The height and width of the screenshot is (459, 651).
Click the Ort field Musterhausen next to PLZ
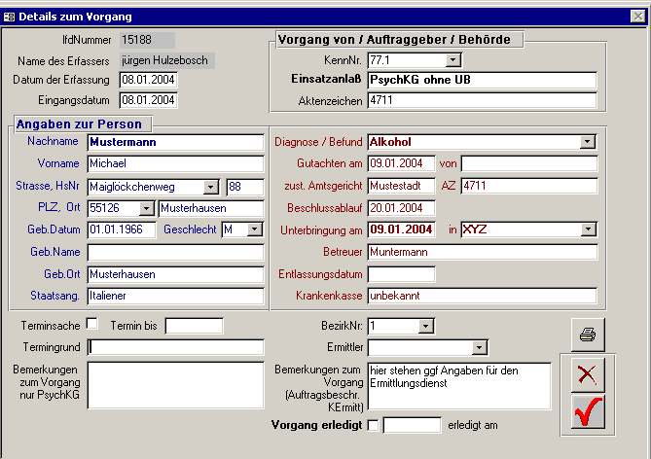(211, 208)
